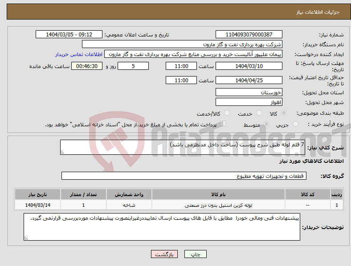This screenshot has height=266, width=351.
Task: Select the جزیی purchase type radio
Action: 295,124
